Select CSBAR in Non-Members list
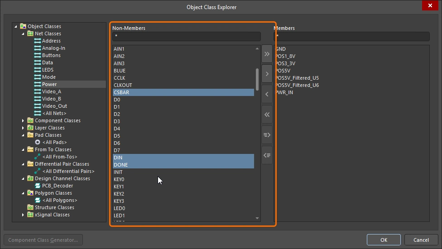Image resolution: width=442 pixels, height=249 pixels. coord(183,92)
